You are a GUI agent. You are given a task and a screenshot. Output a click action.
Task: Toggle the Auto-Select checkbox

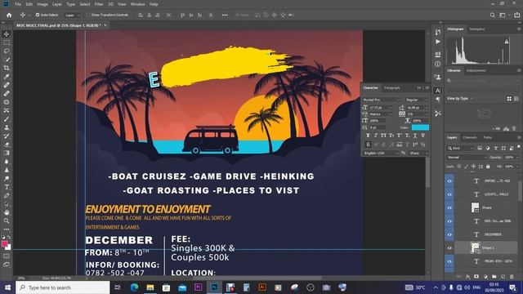pos(38,15)
